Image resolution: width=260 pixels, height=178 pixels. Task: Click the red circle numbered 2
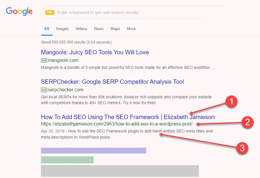[247, 122]
